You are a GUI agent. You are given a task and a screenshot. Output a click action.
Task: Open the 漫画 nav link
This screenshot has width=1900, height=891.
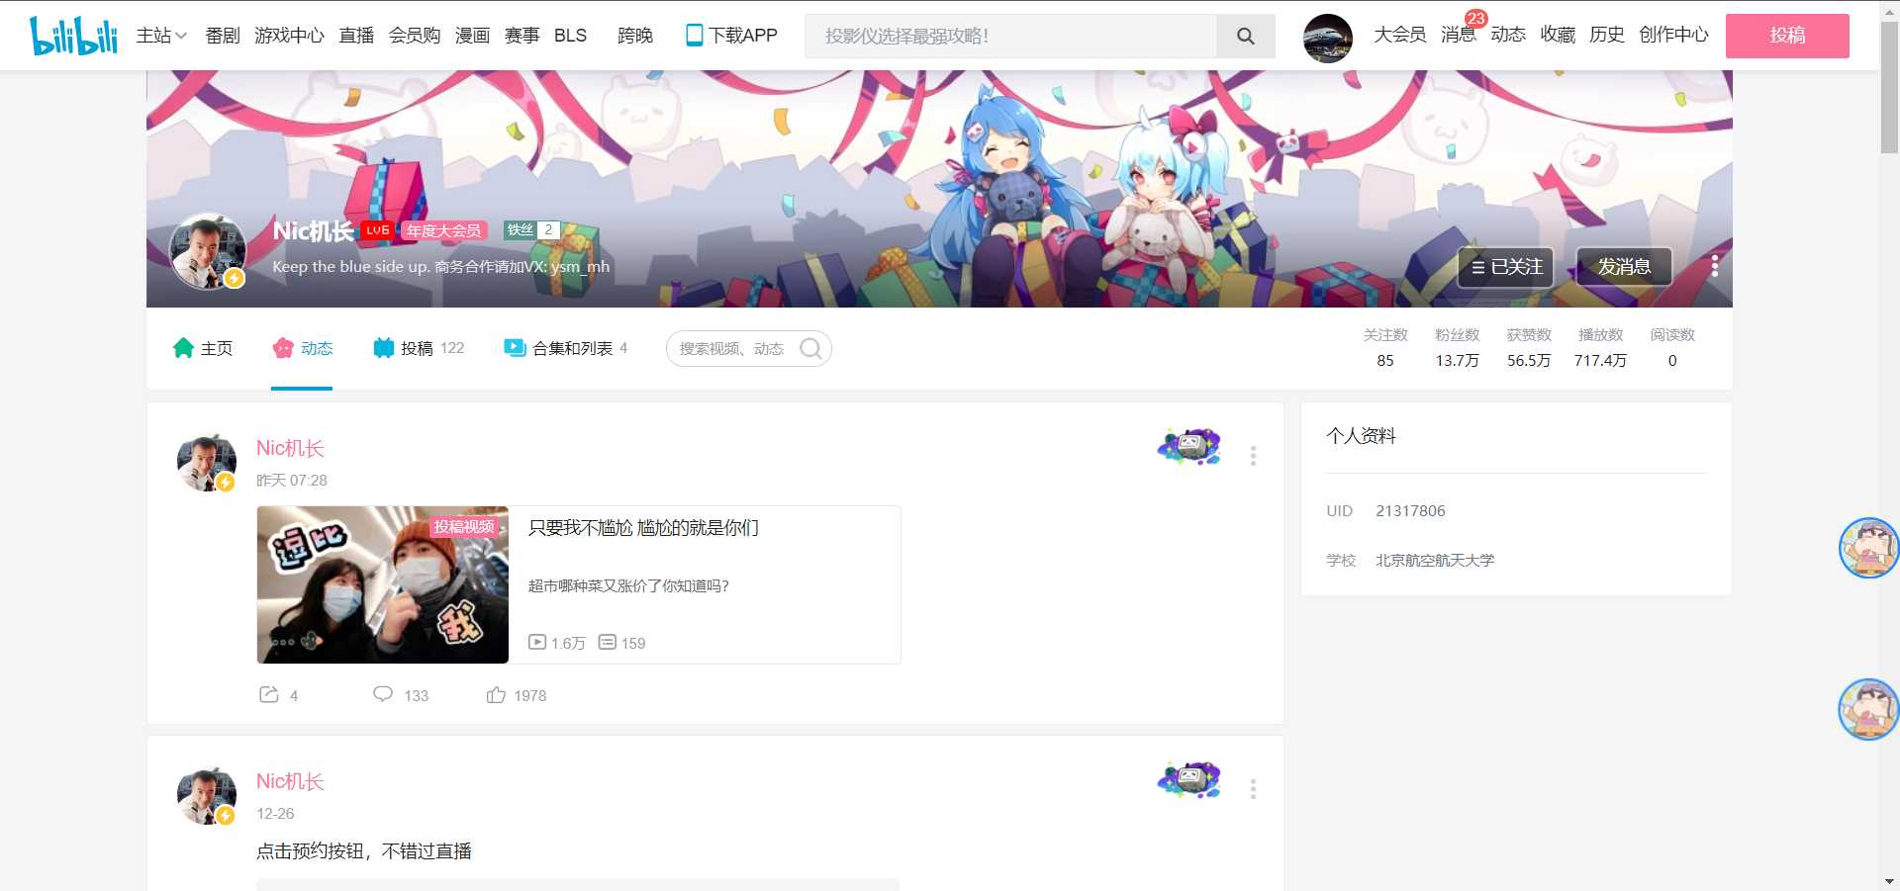coord(473,36)
